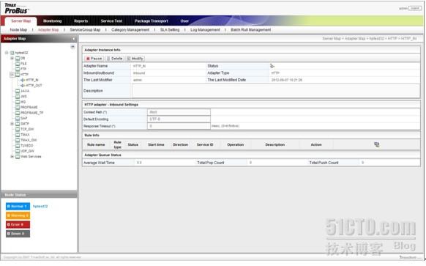
Task: Click the Start time column header
Action: pos(156,144)
